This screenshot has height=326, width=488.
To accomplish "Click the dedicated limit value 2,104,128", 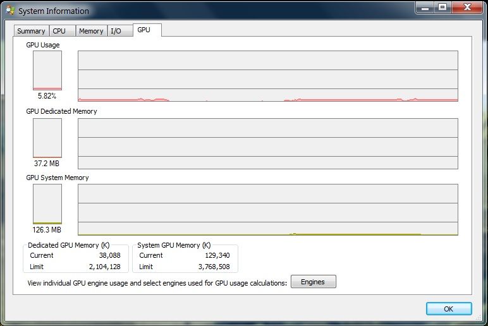I will [x=104, y=267].
